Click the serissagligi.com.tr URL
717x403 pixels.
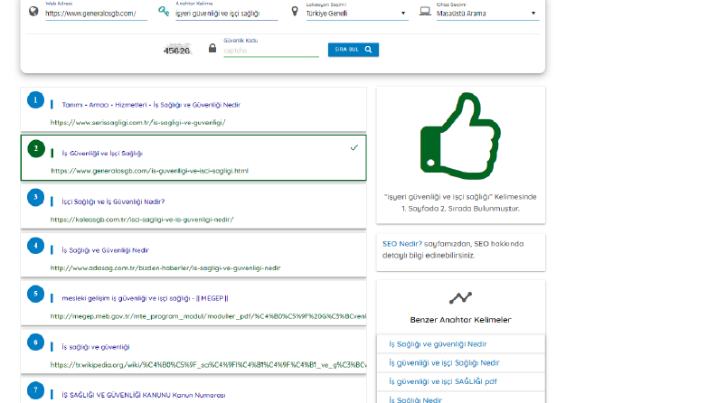(137, 123)
